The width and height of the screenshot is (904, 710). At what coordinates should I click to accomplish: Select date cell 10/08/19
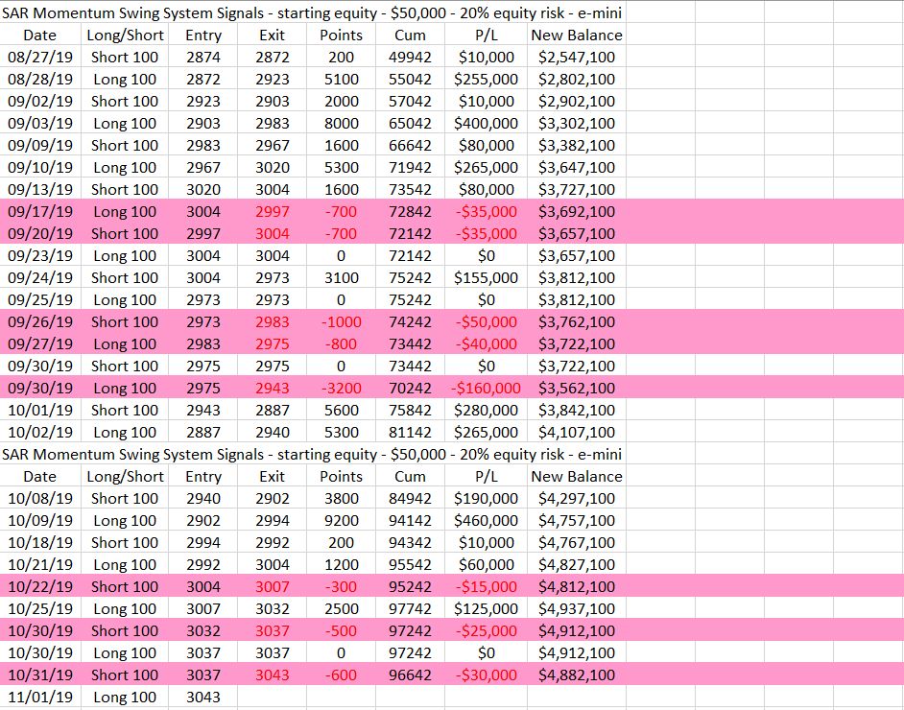click(x=40, y=499)
